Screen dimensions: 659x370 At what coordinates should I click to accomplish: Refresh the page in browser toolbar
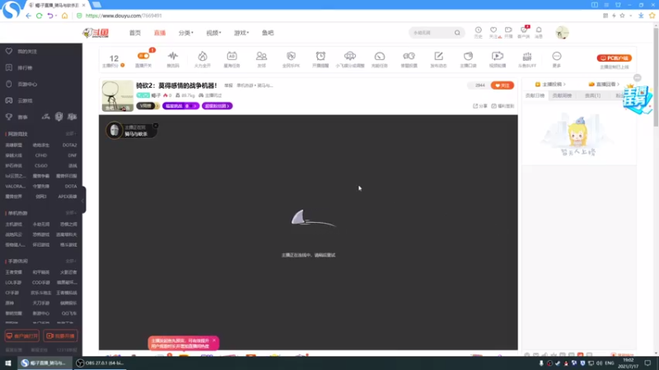pyautogui.click(x=39, y=16)
